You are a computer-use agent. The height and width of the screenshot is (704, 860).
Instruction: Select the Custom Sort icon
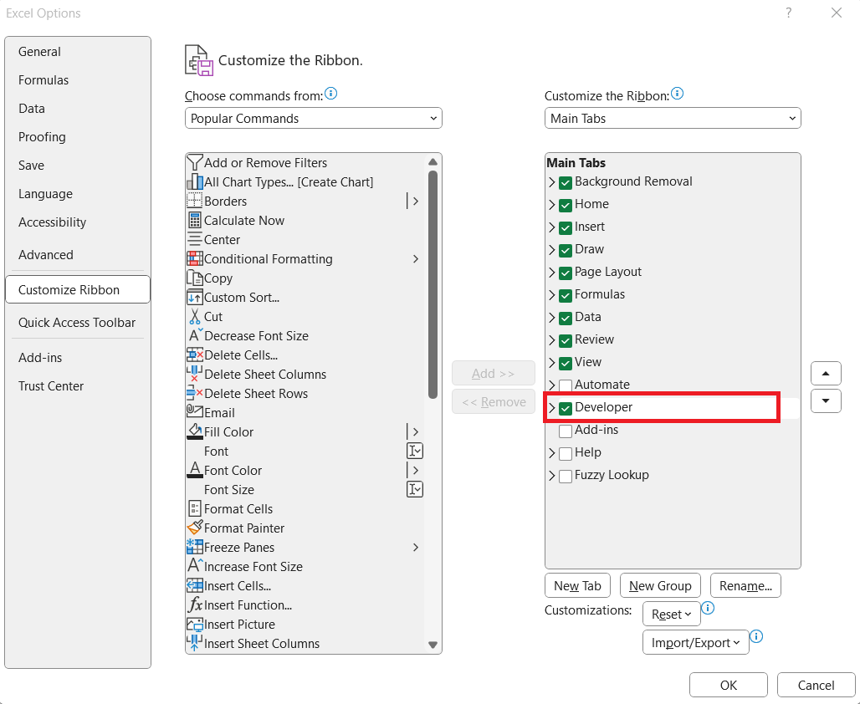coord(195,297)
